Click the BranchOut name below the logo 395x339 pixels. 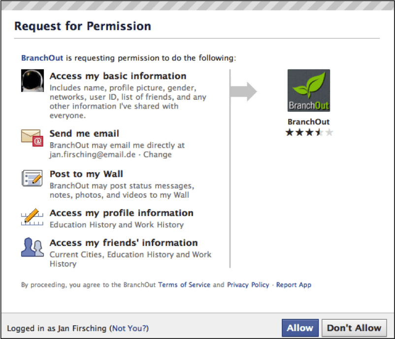click(309, 122)
